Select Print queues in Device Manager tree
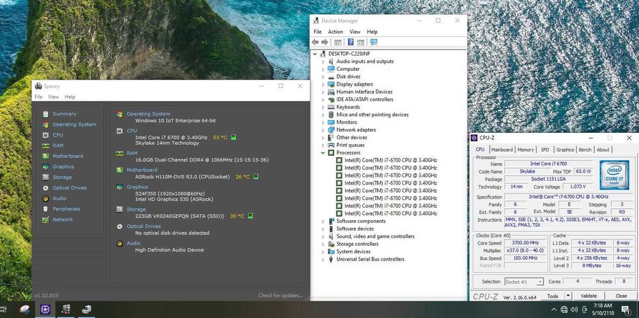 350,146
